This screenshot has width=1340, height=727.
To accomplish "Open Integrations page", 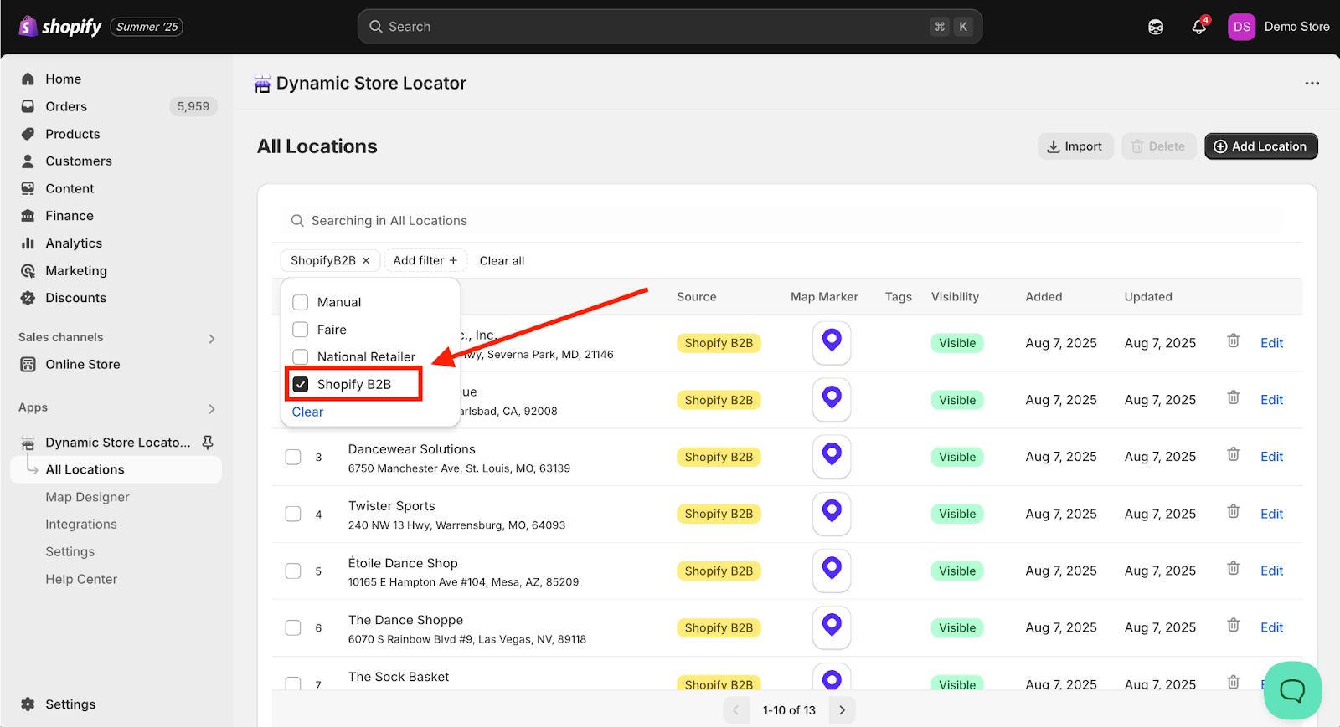I will click(x=81, y=525).
